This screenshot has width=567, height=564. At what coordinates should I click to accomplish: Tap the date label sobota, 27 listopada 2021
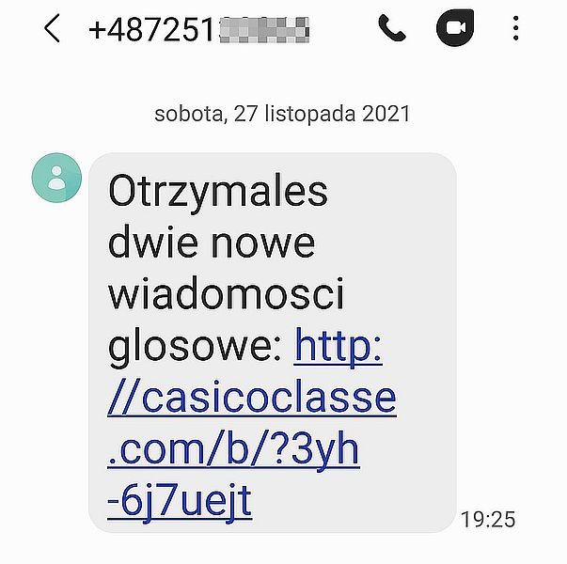pyautogui.click(x=282, y=114)
